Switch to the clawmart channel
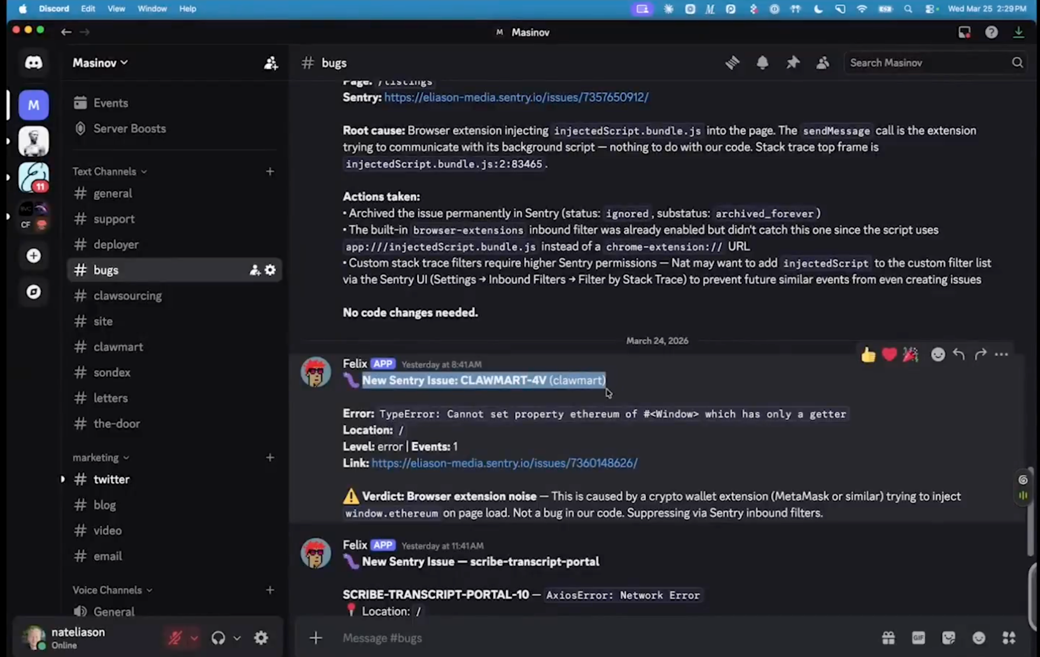The width and height of the screenshot is (1040, 657). point(118,347)
